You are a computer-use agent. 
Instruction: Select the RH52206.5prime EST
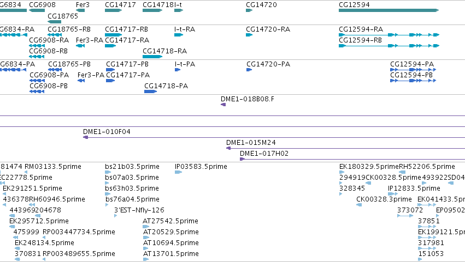pyautogui.click(x=402, y=172)
